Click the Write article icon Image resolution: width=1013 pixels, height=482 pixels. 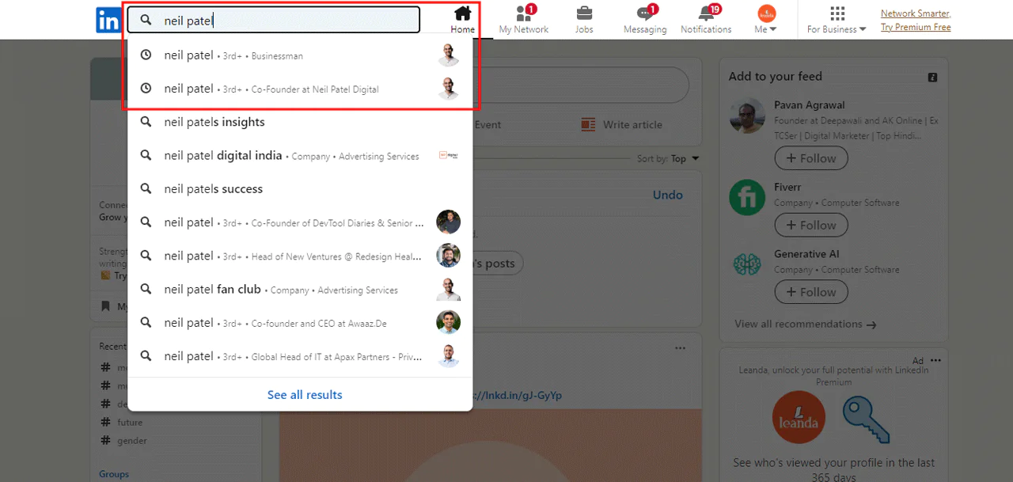[588, 124]
